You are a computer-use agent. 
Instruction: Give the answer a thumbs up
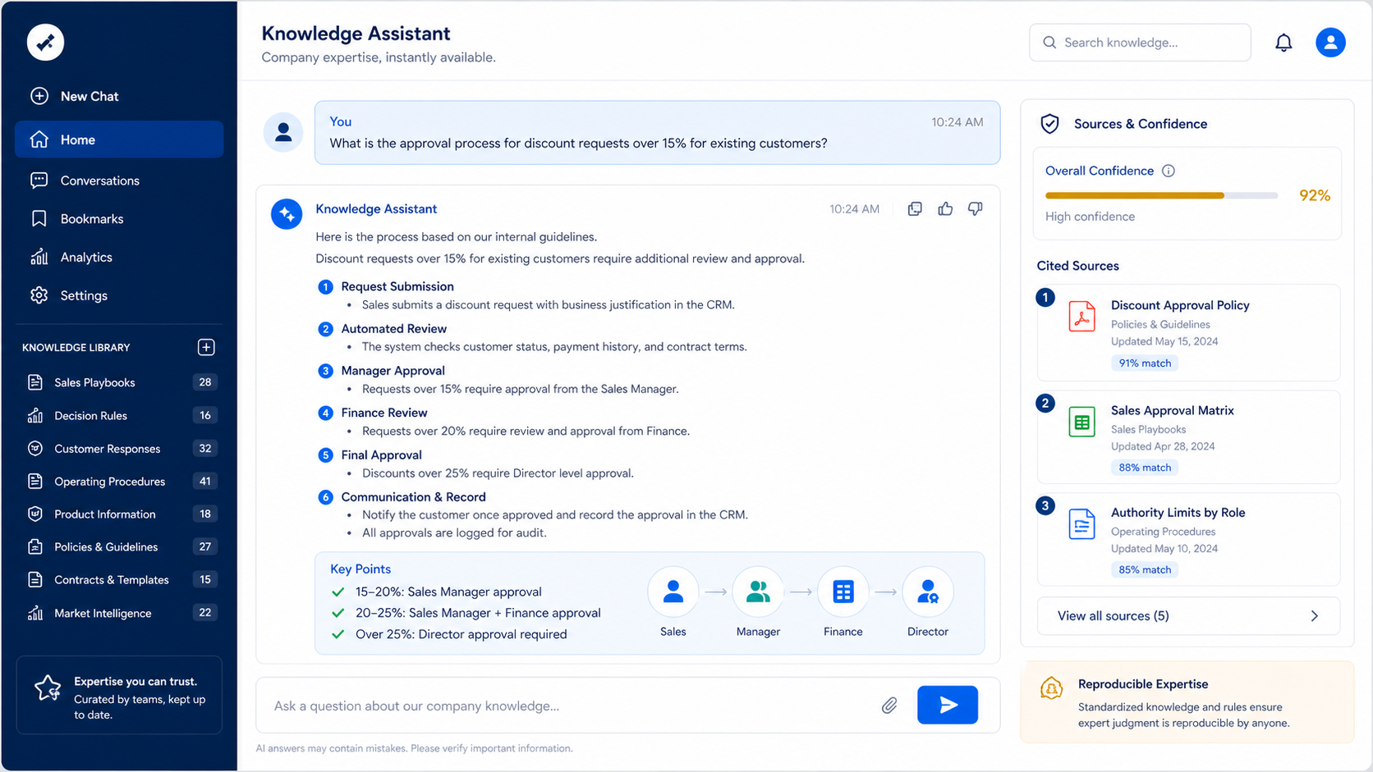pos(945,209)
